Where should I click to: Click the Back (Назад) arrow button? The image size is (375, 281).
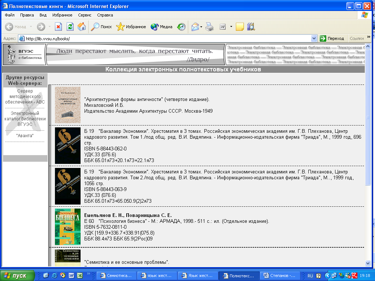pyautogui.click(x=15, y=27)
